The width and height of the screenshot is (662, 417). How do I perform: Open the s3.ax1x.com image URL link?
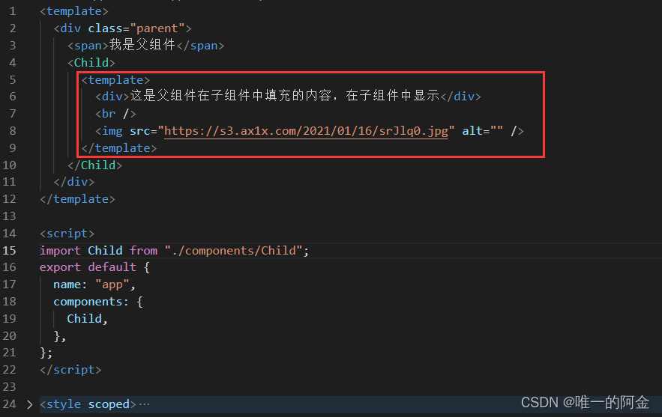pos(306,131)
